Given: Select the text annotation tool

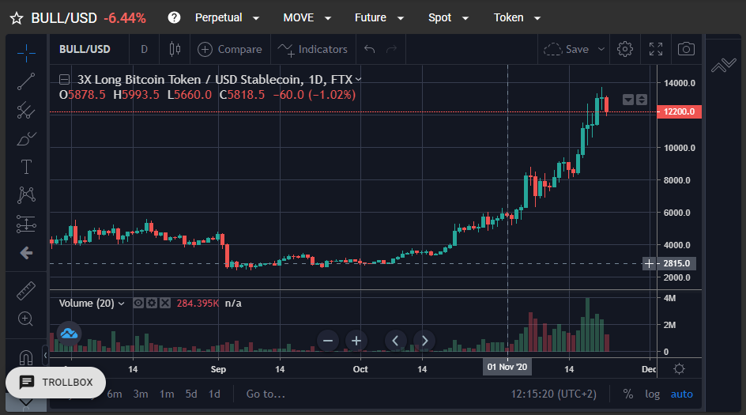Looking at the screenshot, I should [26, 167].
